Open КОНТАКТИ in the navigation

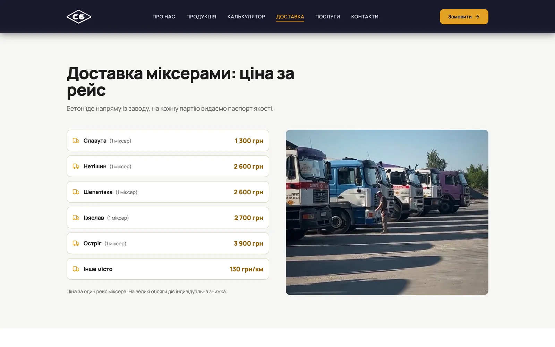coord(365,17)
